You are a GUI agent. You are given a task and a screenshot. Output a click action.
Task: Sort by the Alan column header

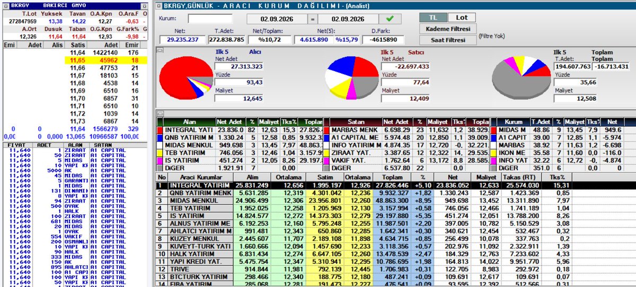coord(190,121)
